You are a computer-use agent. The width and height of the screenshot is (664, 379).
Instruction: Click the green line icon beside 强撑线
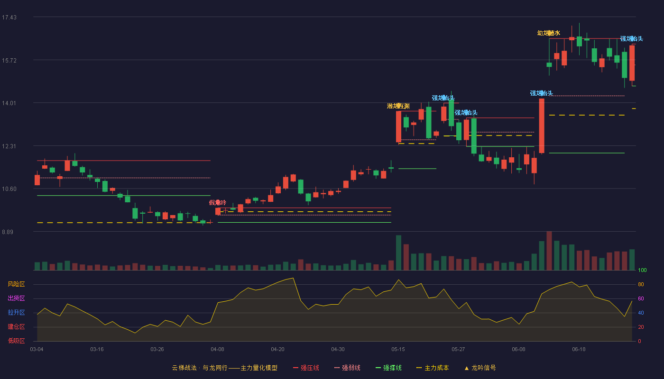point(378,368)
